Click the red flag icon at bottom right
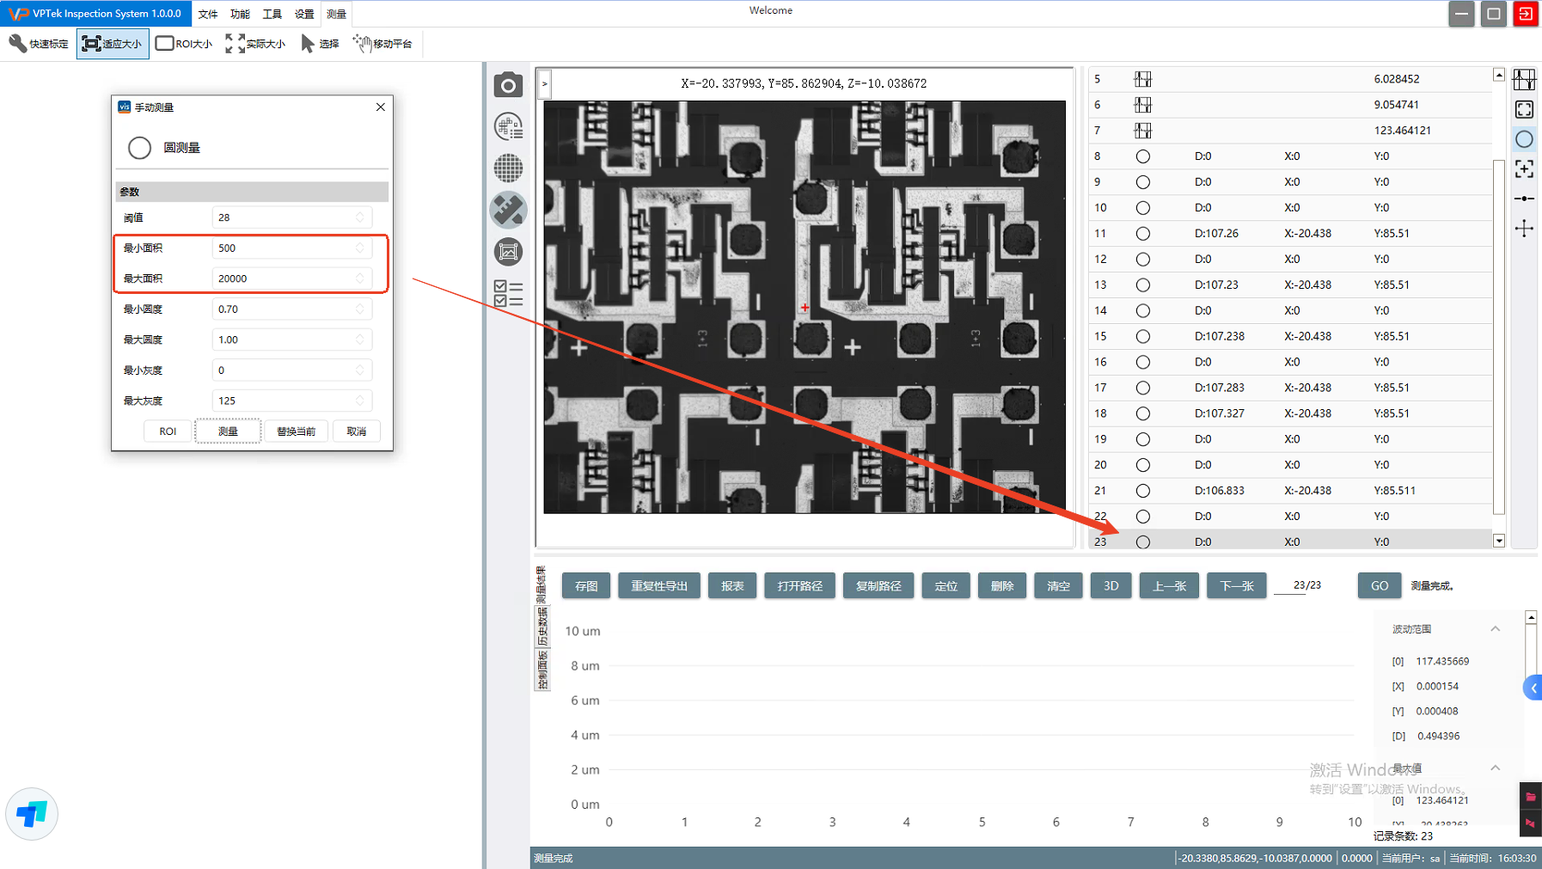The width and height of the screenshot is (1542, 869). coord(1531,823)
